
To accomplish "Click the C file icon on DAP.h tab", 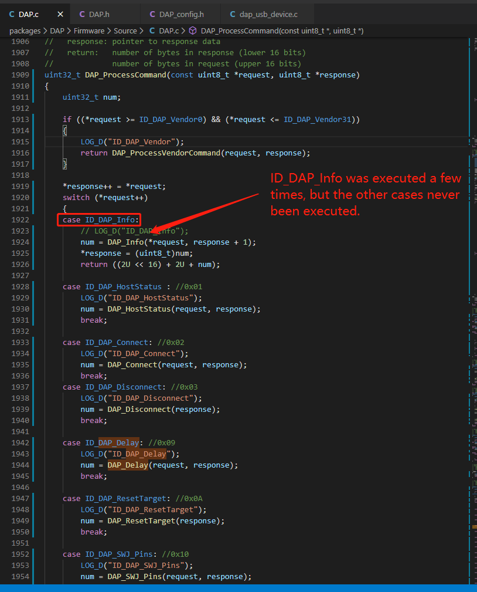I will click(82, 14).
